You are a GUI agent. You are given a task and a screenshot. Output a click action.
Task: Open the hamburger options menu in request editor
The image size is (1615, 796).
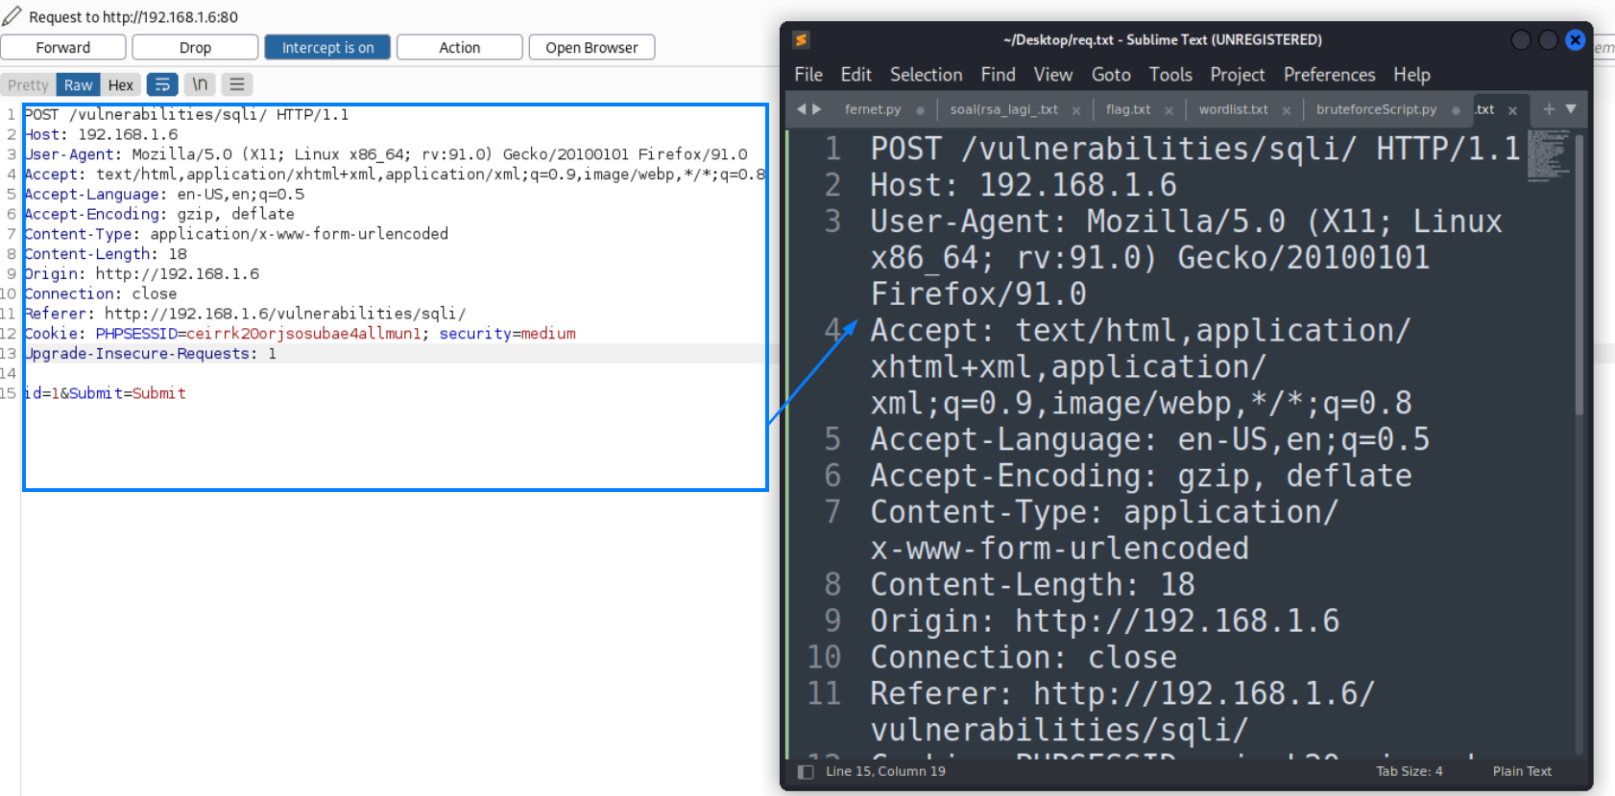pyautogui.click(x=237, y=84)
